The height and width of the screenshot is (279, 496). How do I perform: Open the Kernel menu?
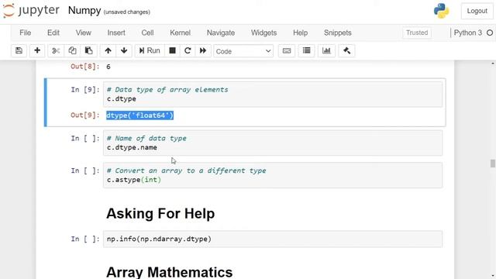point(181,33)
